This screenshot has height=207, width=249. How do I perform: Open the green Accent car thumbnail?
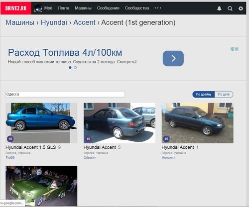click(x=41, y=186)
